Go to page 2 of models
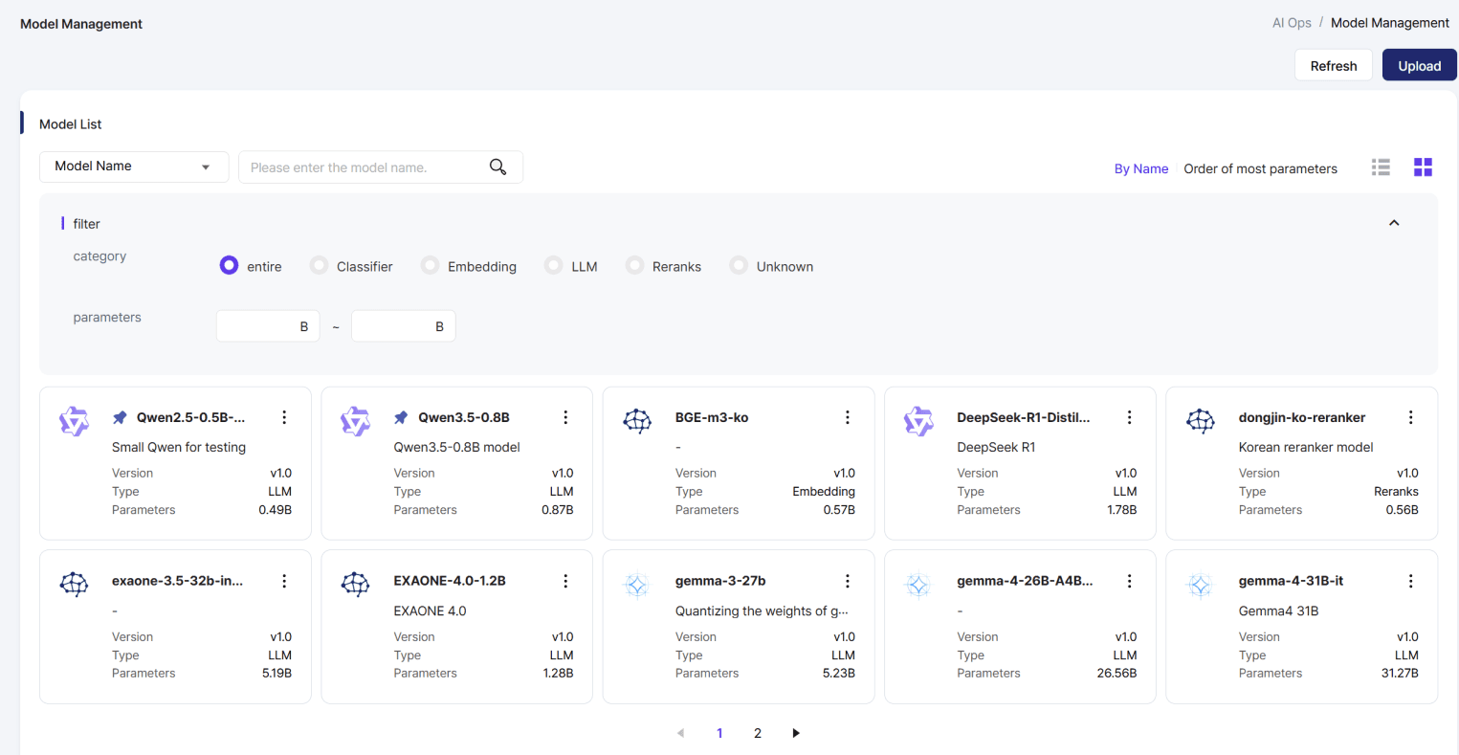This screenshot has height=755, width=1459. click(x=757, y=733)
